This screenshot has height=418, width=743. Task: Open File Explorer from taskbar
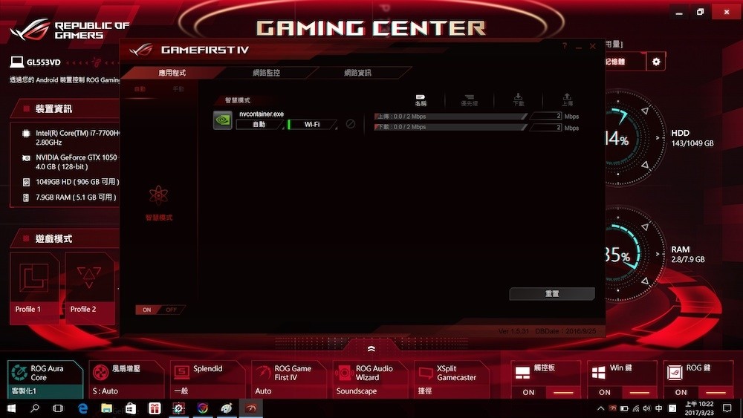pyautogui.click(x=106, y=408)
